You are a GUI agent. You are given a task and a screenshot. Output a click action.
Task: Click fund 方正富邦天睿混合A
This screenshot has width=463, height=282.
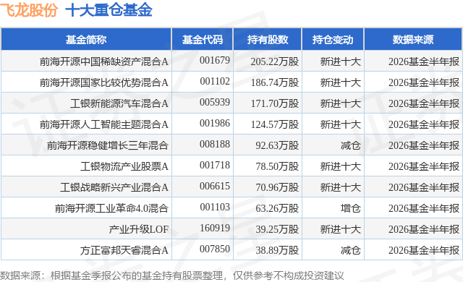124,250
